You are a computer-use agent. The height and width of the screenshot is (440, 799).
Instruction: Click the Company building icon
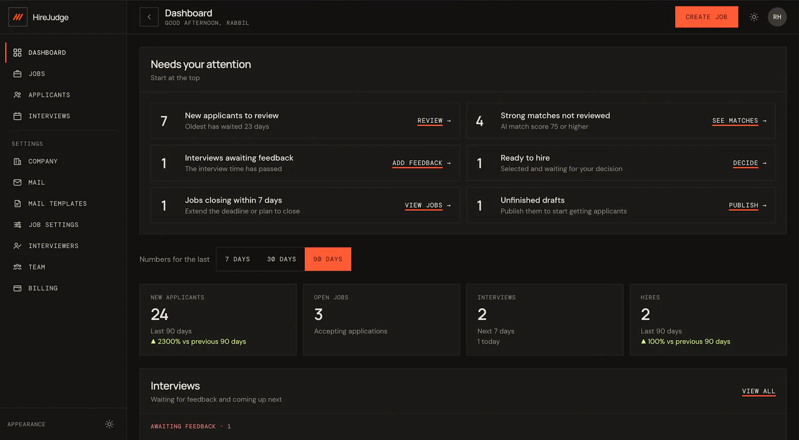coord(17,161)
